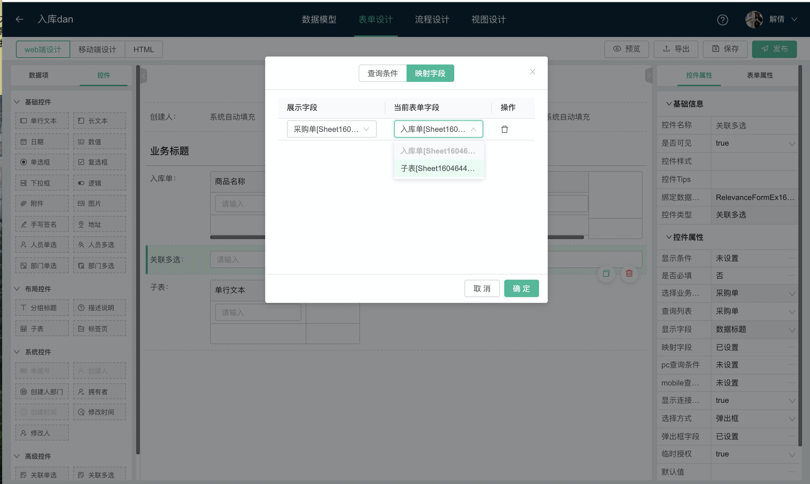Select the 数值 control
810x484 pixels.
coord(100,142)
